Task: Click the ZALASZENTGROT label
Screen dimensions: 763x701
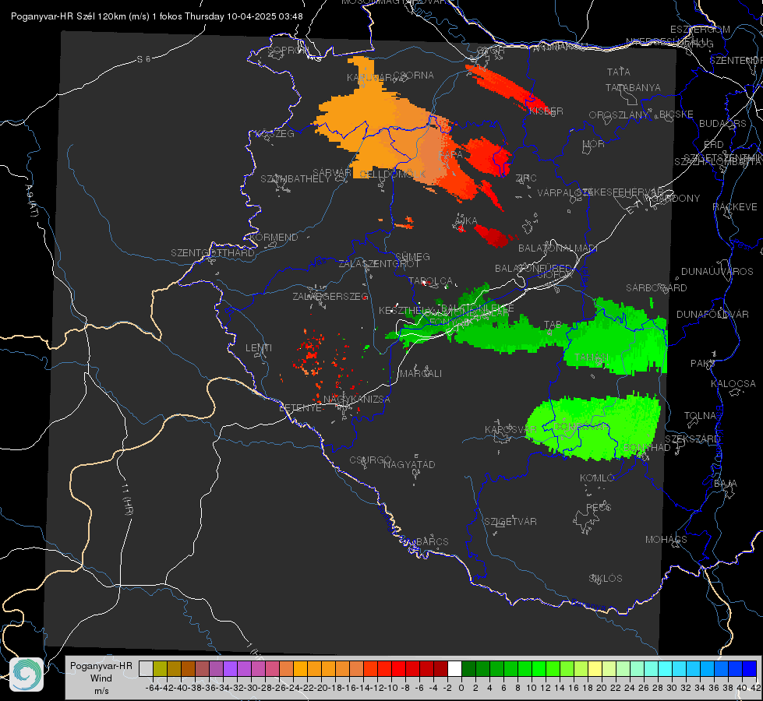Action: point(379,264)
